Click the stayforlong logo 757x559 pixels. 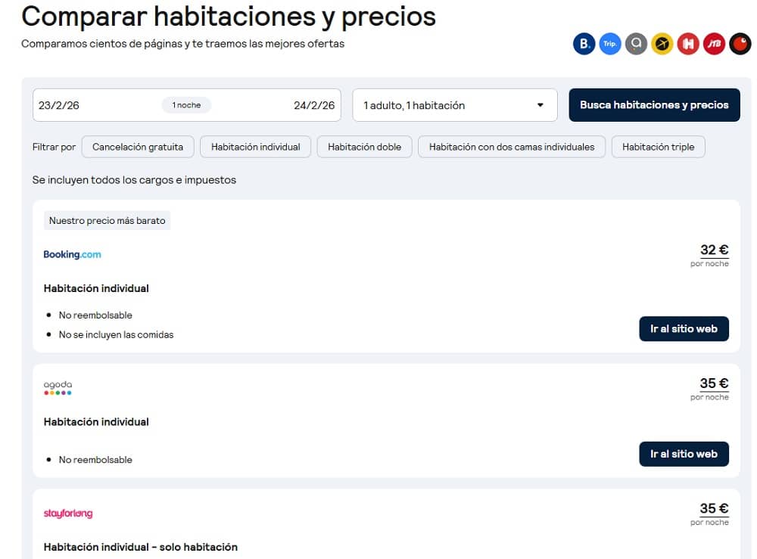[68, 513]
